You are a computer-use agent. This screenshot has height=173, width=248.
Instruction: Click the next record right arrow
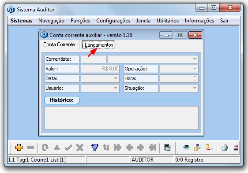pos(141,147)
